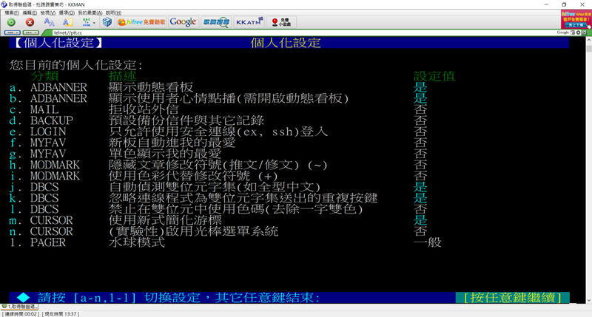Click the green-bordered small button left of address bar
This screenshot has width=592, height=317.
pyautogui.click(x=31, y=33)
